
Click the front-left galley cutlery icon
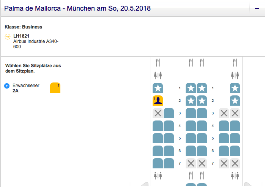[158, 62]
